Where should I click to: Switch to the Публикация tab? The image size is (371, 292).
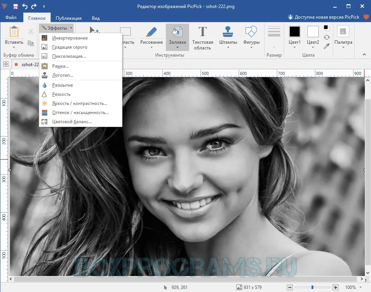coord(69,18)
